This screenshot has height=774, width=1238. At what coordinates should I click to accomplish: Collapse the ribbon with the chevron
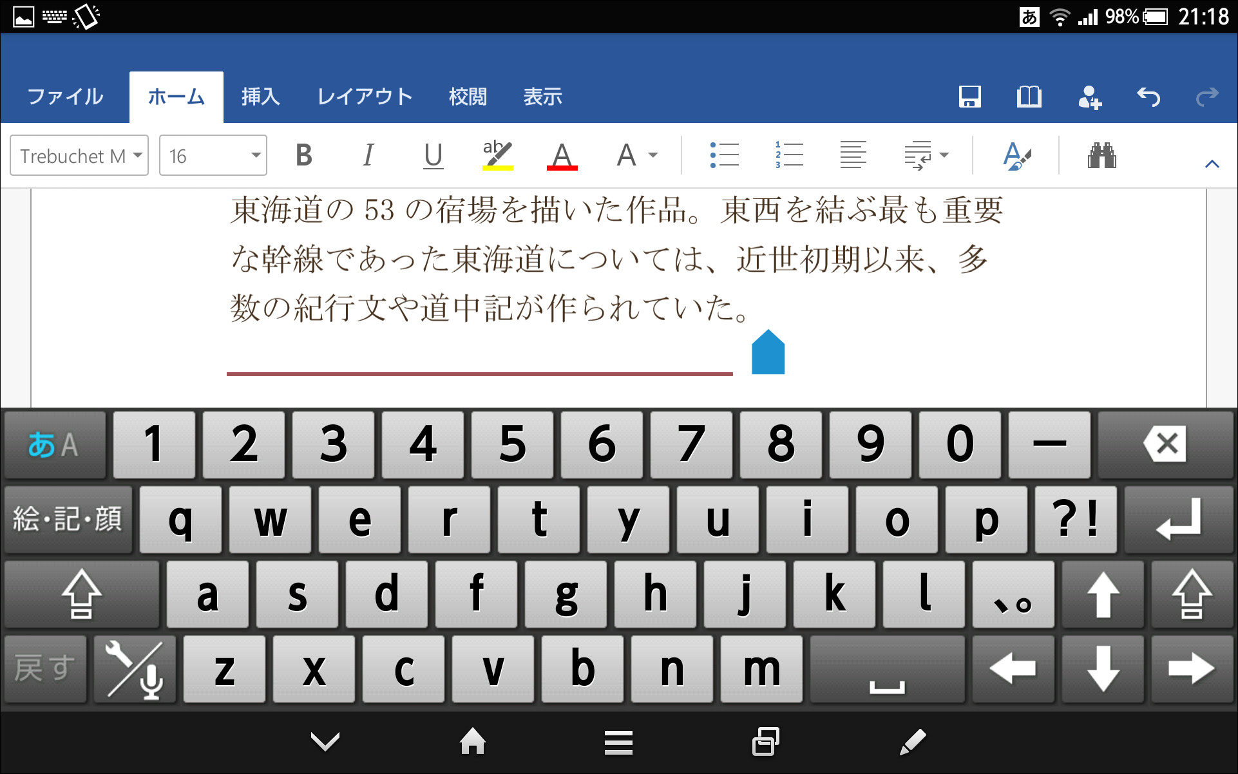click(1212, 164)
